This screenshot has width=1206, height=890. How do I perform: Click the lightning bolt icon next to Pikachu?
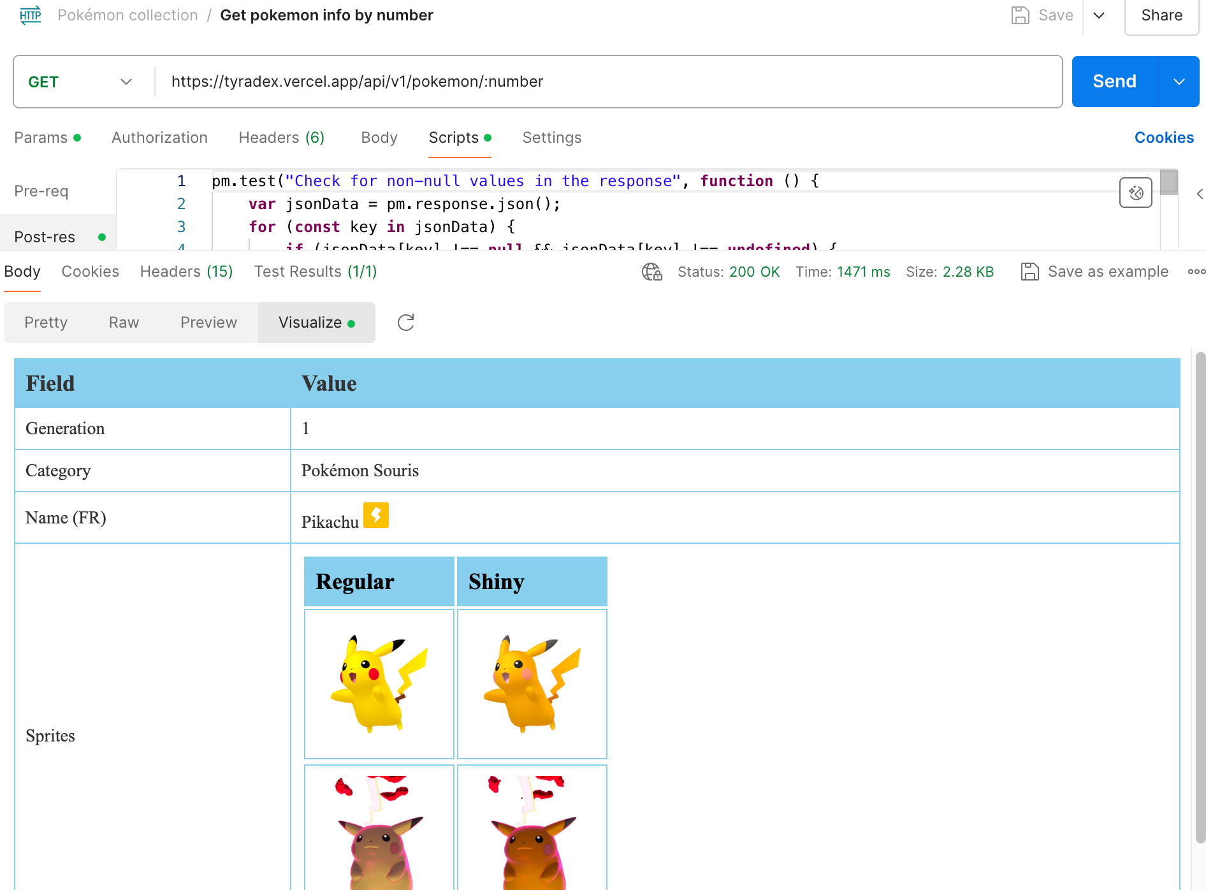coord(376,515)
